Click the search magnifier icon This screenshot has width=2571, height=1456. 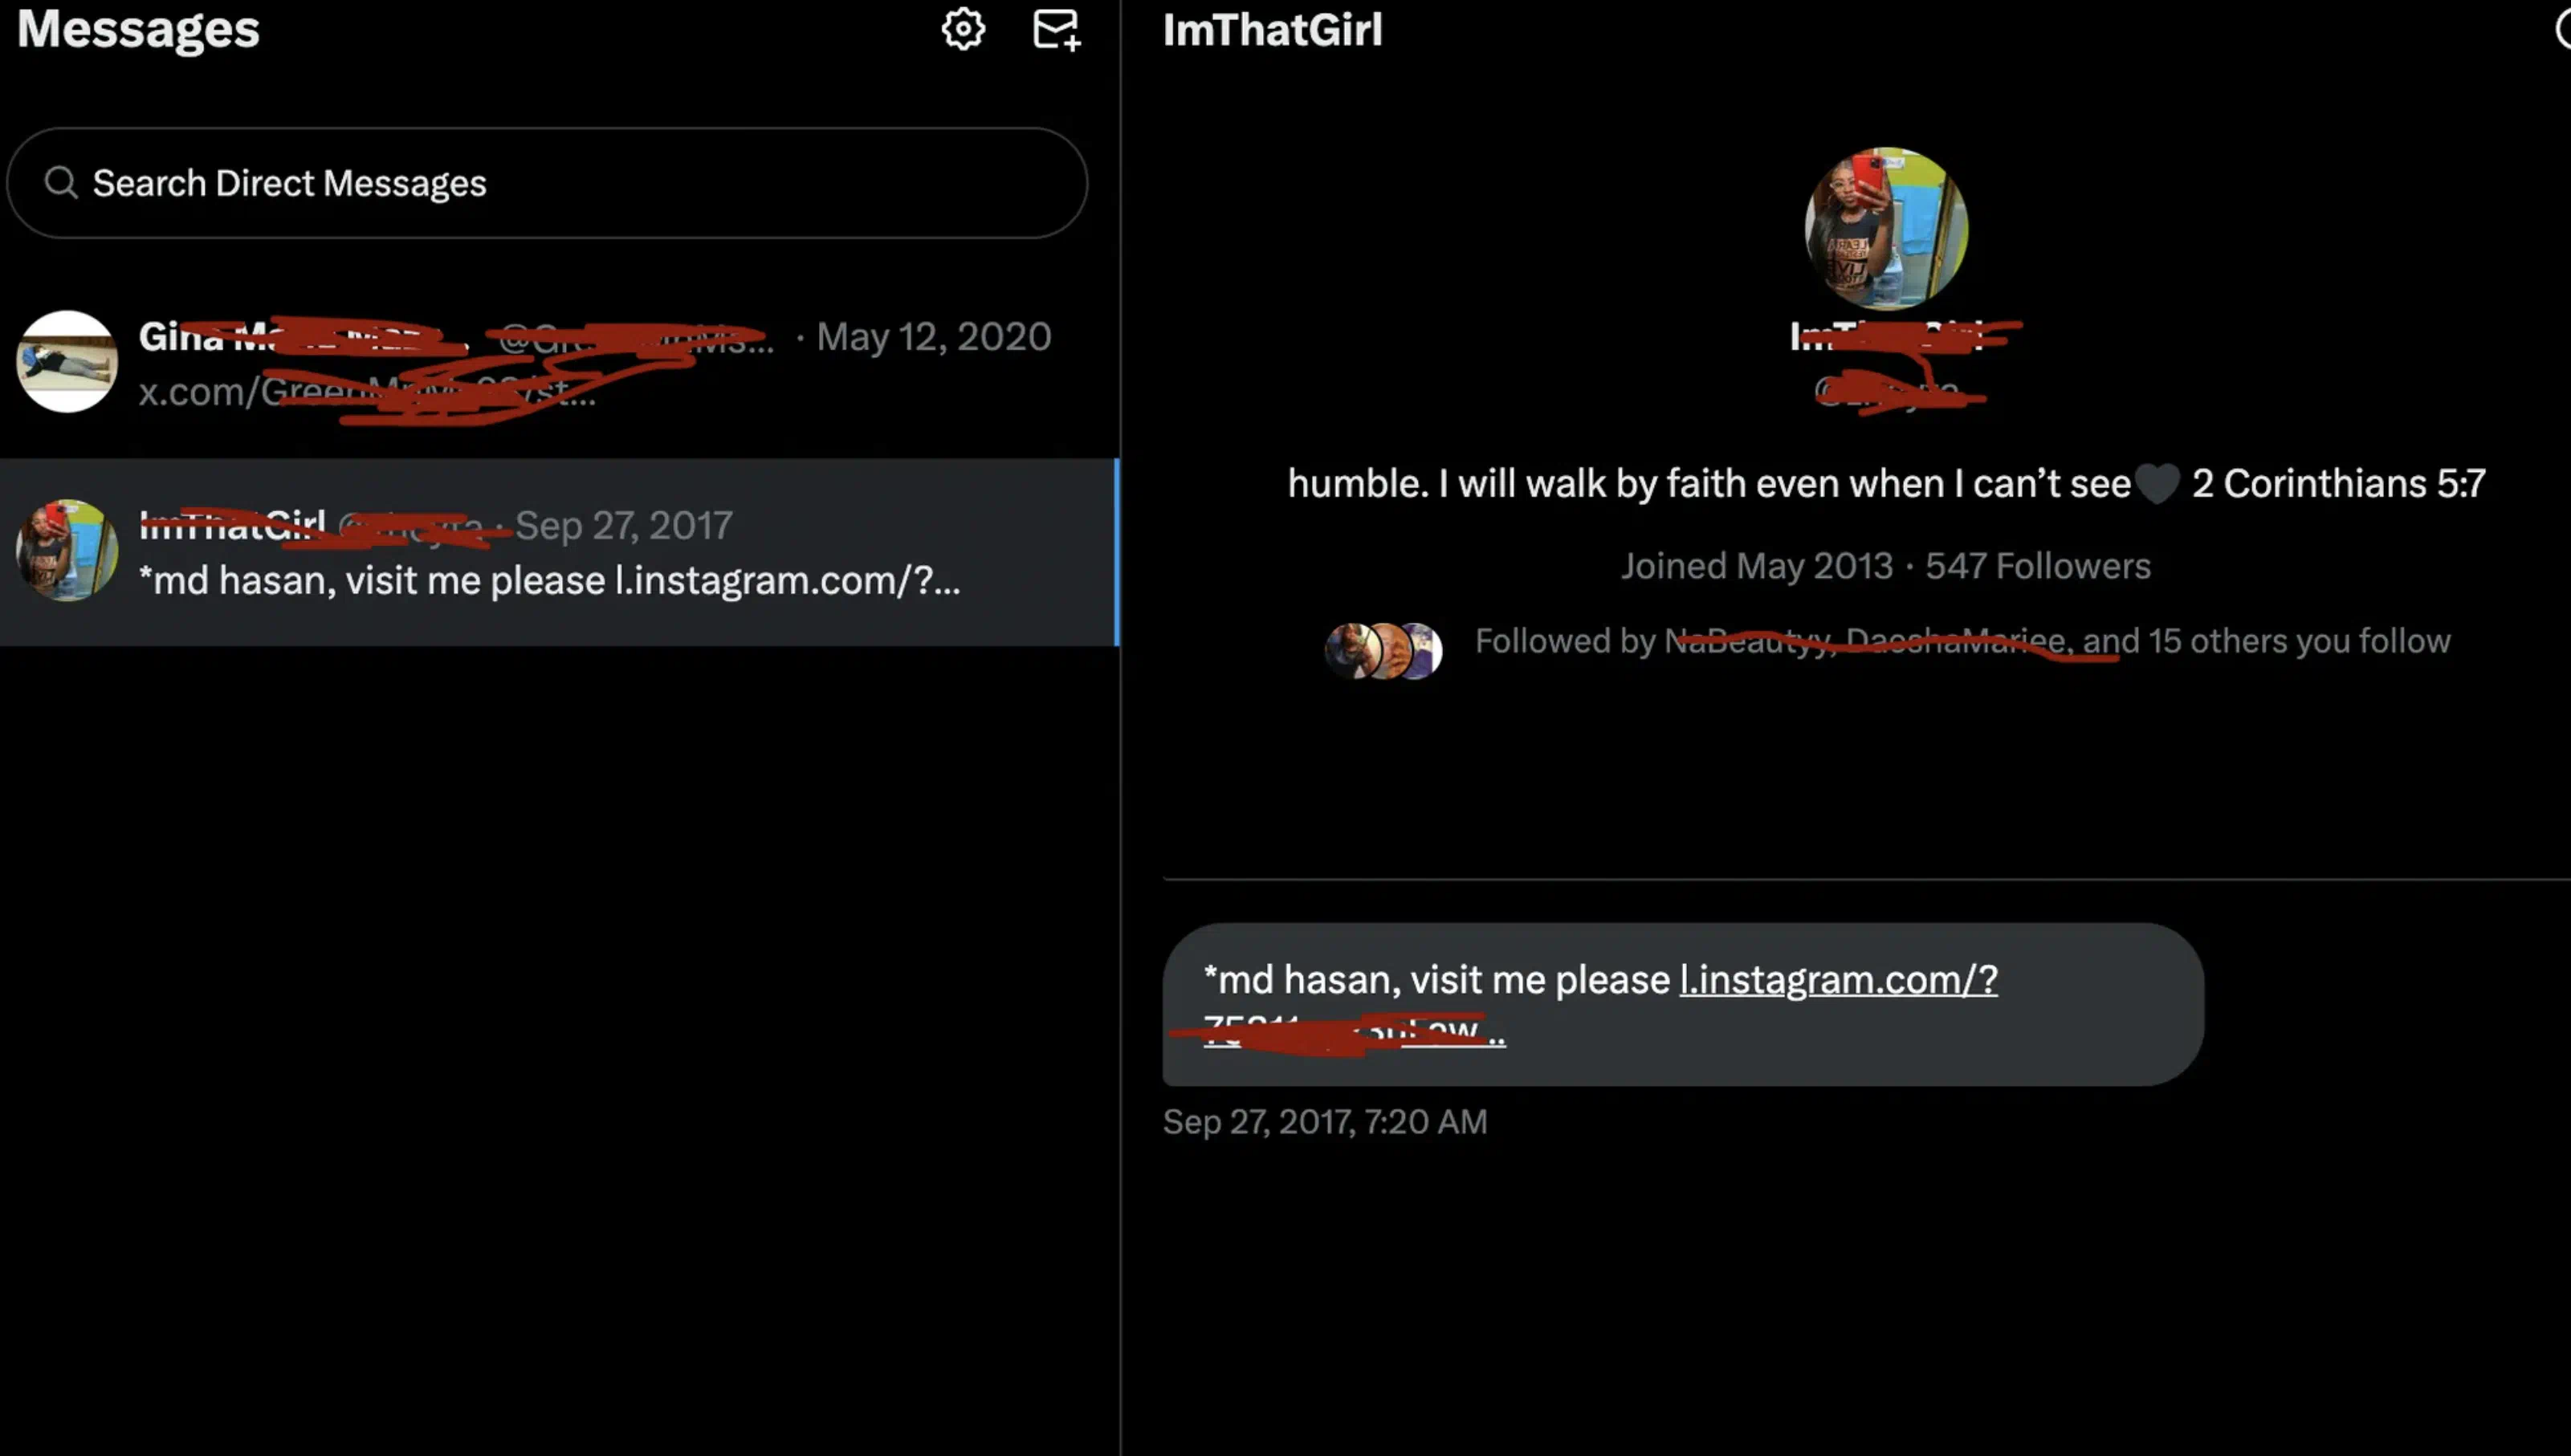[61, 182]
